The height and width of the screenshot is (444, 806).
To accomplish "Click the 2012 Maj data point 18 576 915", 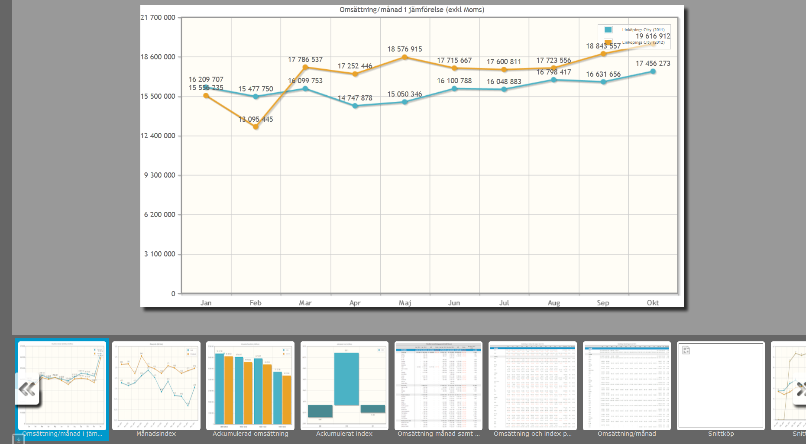I will pos(405,57).
